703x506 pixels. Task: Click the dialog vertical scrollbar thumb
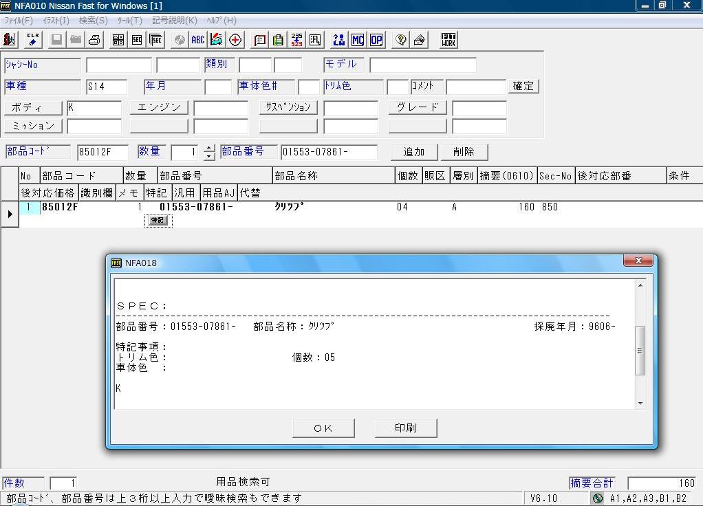[x=640, y=351]
